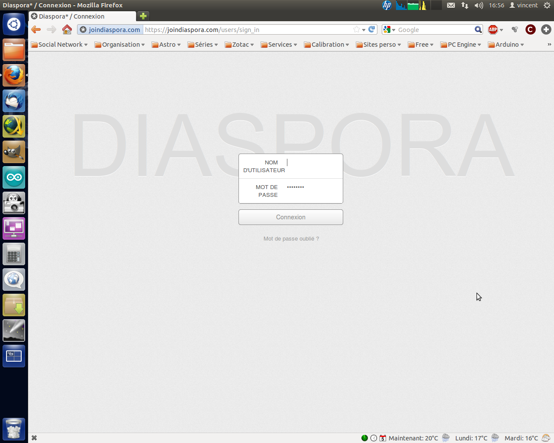Launch Arduino IDE from the dock
Screen dimensions: 554x443
tap(14, 177)
